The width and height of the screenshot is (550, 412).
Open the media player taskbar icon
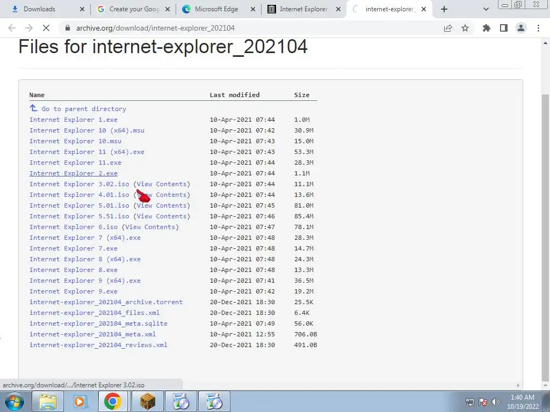(81, 401)
